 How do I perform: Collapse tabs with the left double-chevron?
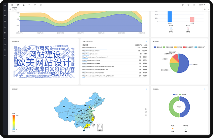[10, 9]
